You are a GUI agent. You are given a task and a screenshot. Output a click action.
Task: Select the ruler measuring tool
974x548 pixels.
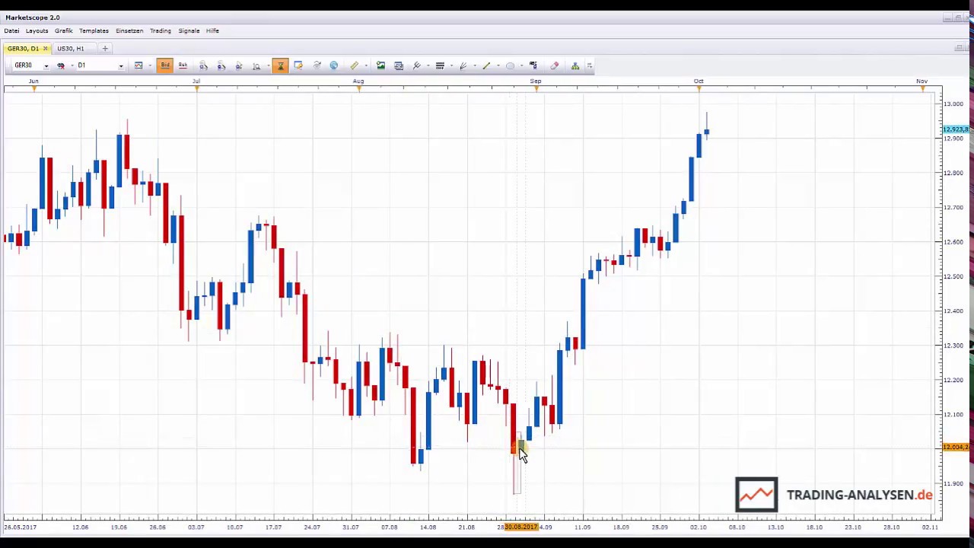pyautogui.click(x=354, y=65)
